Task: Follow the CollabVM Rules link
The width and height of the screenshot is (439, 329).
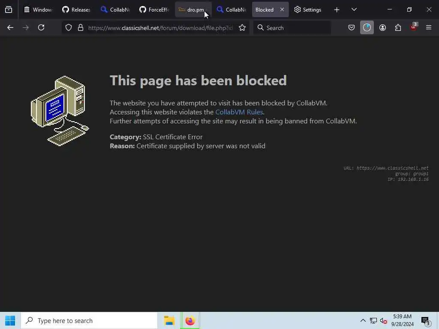Action: 239,112
